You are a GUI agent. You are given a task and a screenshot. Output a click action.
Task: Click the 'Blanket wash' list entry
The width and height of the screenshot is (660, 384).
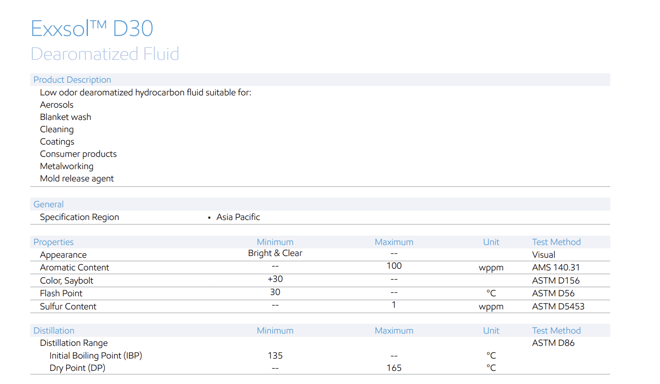65,117
